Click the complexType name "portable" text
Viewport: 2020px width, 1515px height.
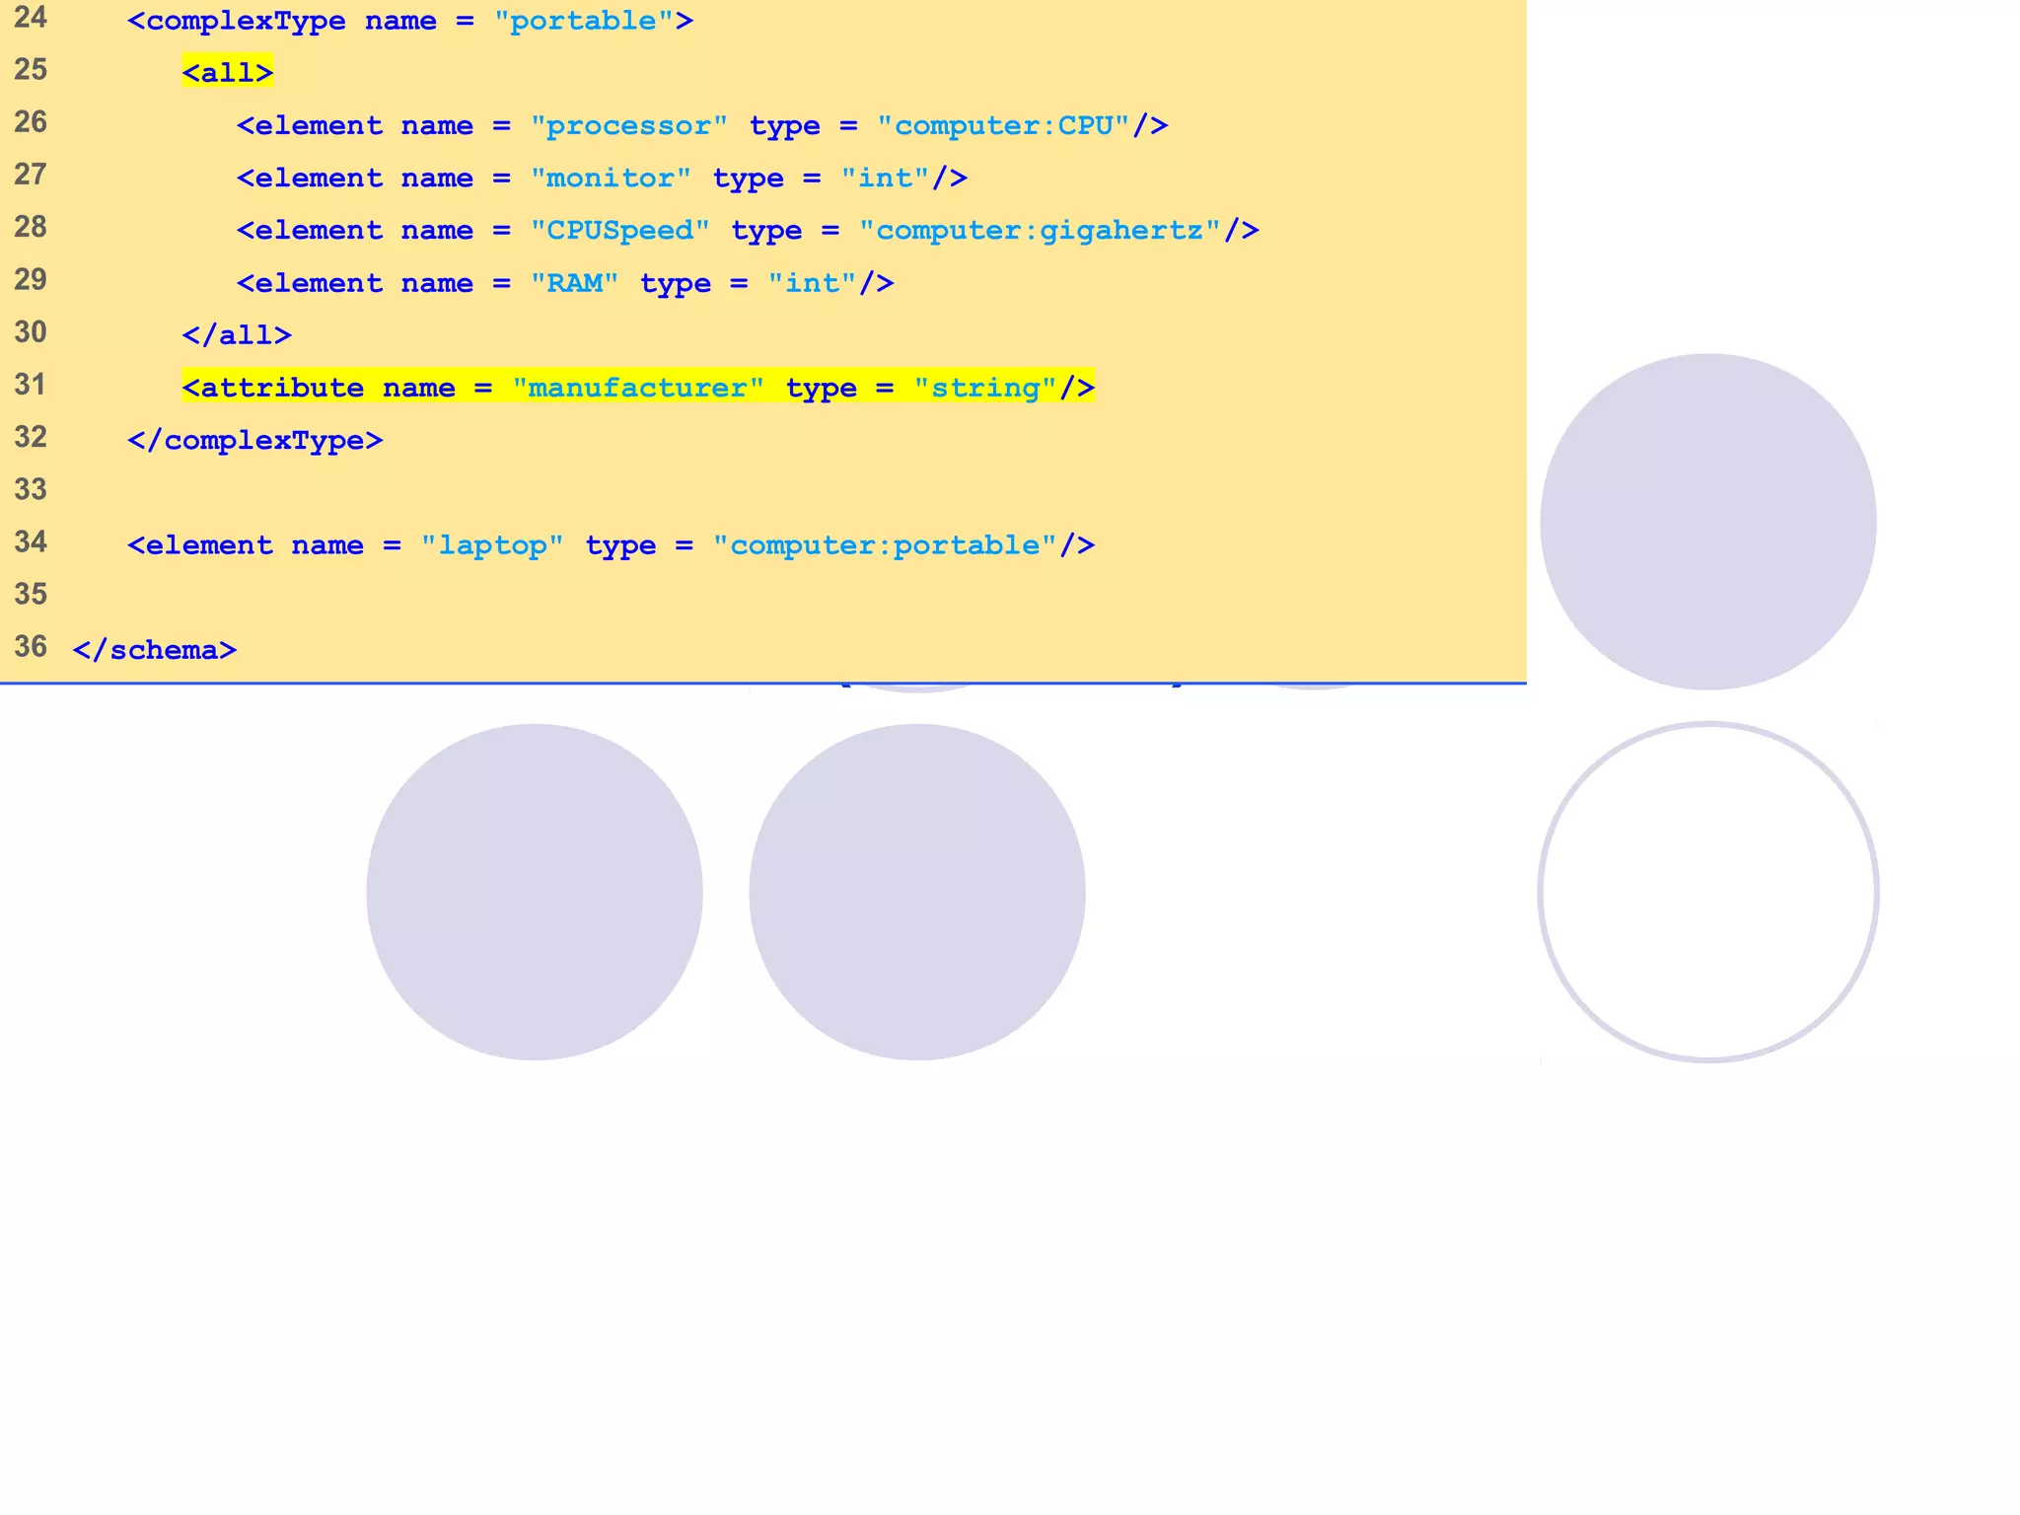pyautogui.click(x=584, y=21)
